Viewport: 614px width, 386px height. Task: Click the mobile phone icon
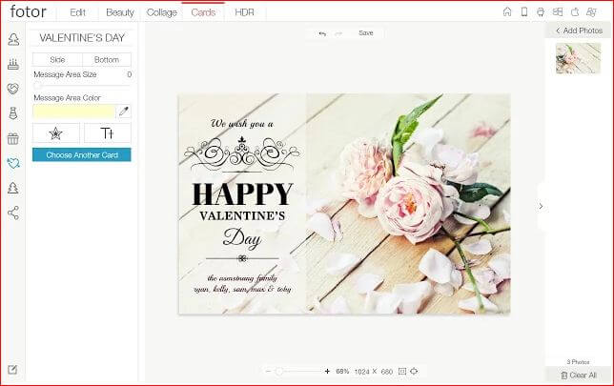click(x=524, y=11)
